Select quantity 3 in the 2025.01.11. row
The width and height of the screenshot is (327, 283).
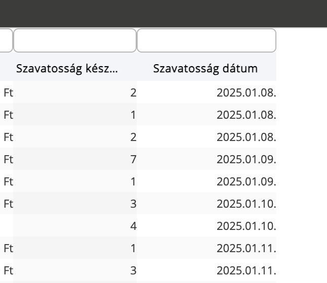point(74,270)
